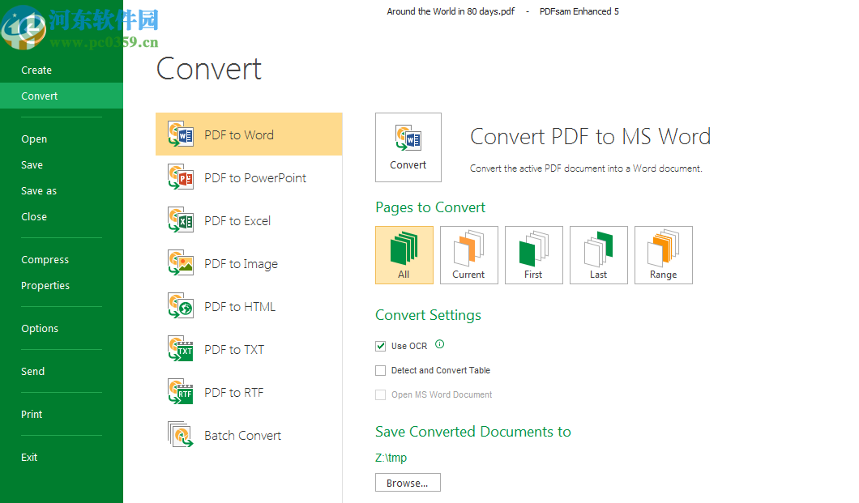The width and height of the screenshot is (859, 503).
Task: Check Open MS Word Document option
Action: click(380, 394)
